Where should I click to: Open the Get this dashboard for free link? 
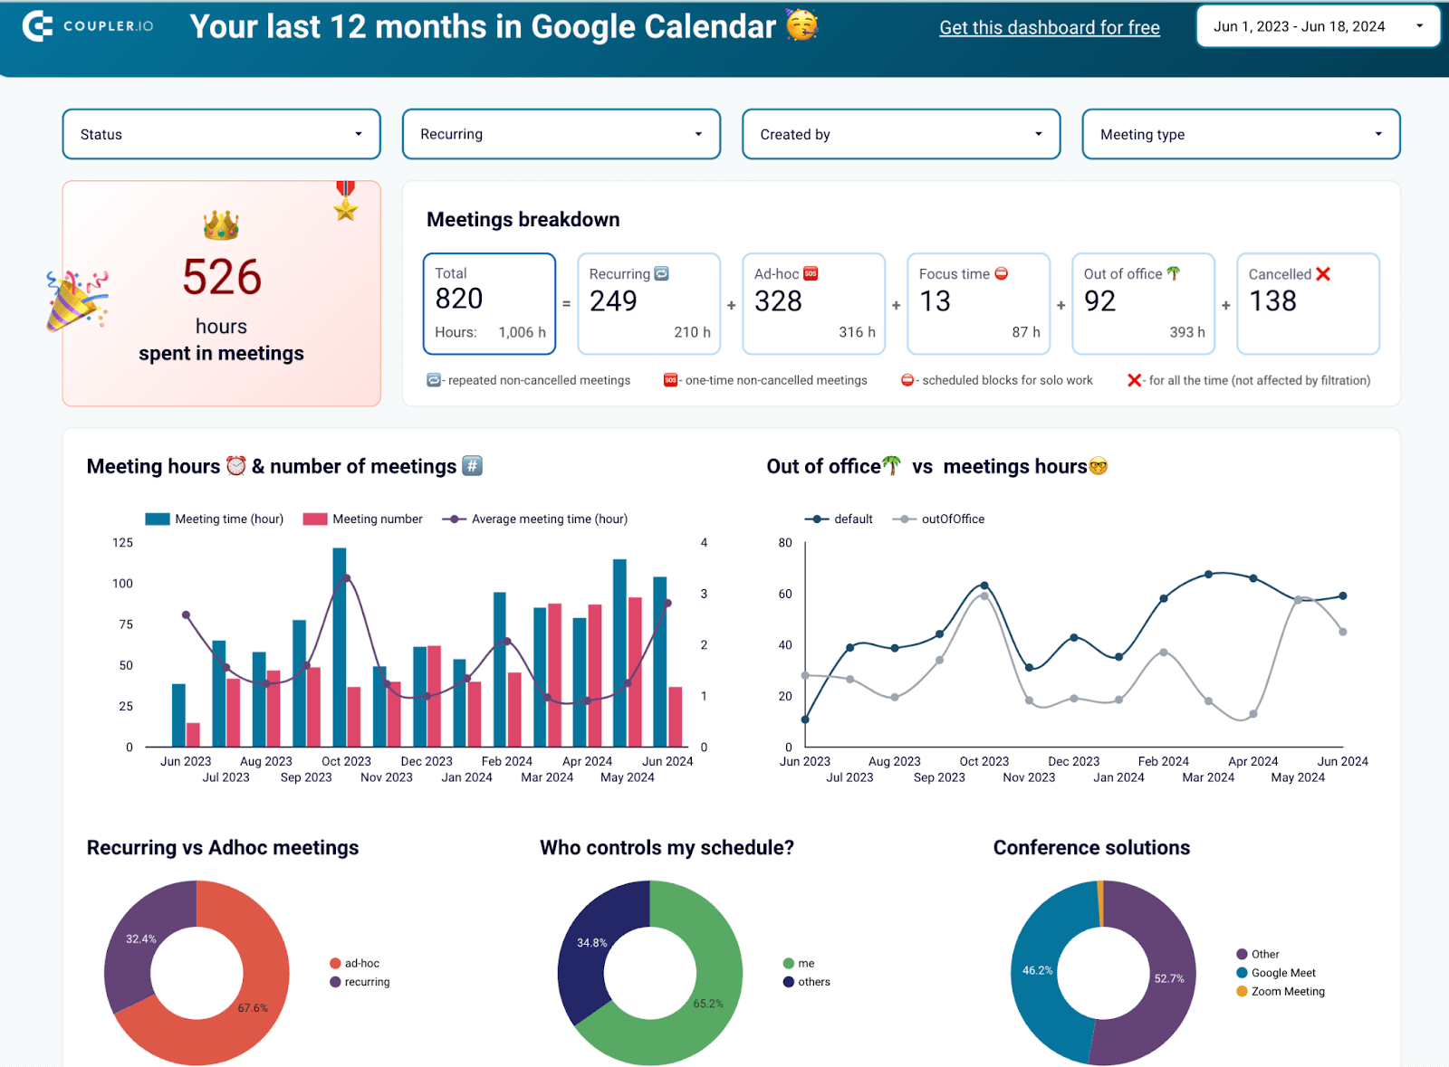click(x=1050, y=27)
